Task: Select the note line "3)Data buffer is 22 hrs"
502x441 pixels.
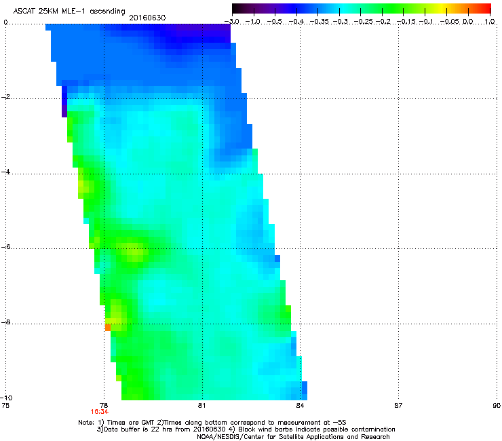Action: point(246,429)
